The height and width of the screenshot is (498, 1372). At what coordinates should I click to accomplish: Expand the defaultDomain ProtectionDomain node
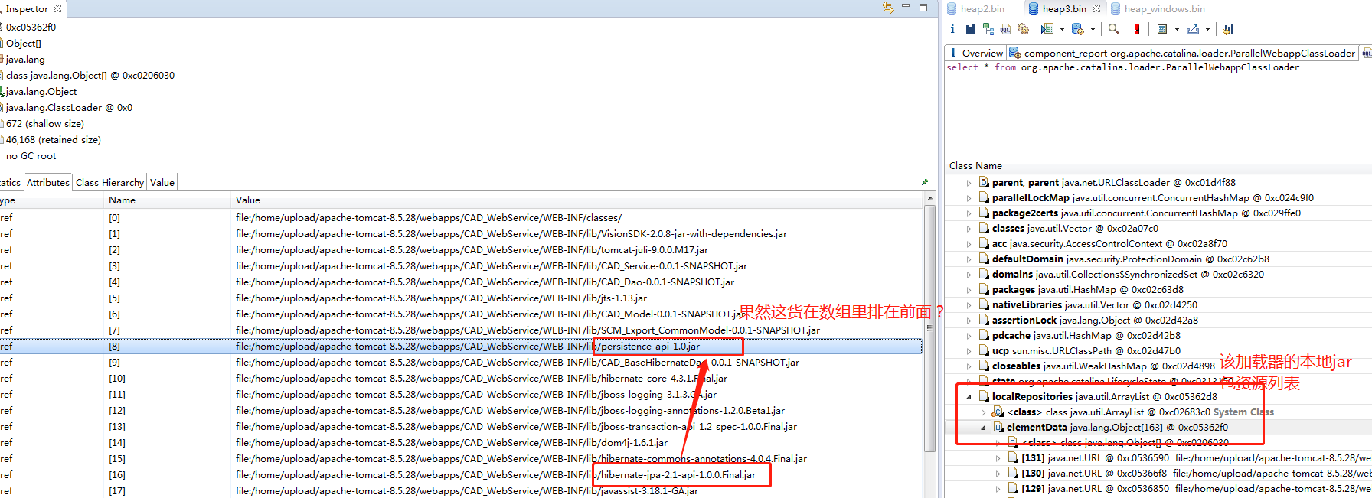tap(969, 259)
